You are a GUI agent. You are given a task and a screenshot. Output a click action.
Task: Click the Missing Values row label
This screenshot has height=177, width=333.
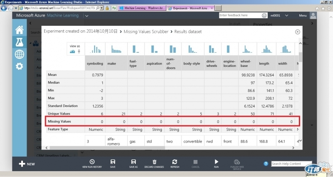click(x=59, y=121)
